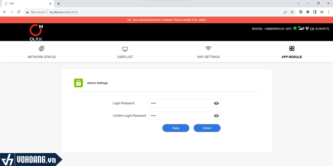The height and width of the screenshot is (166, 333).
Task: Click the browser profile avatar
Action: pyautogui.click(x=322, y=12)
